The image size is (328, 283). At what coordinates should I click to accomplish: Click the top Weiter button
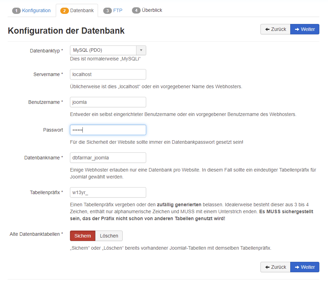[305, 29]
